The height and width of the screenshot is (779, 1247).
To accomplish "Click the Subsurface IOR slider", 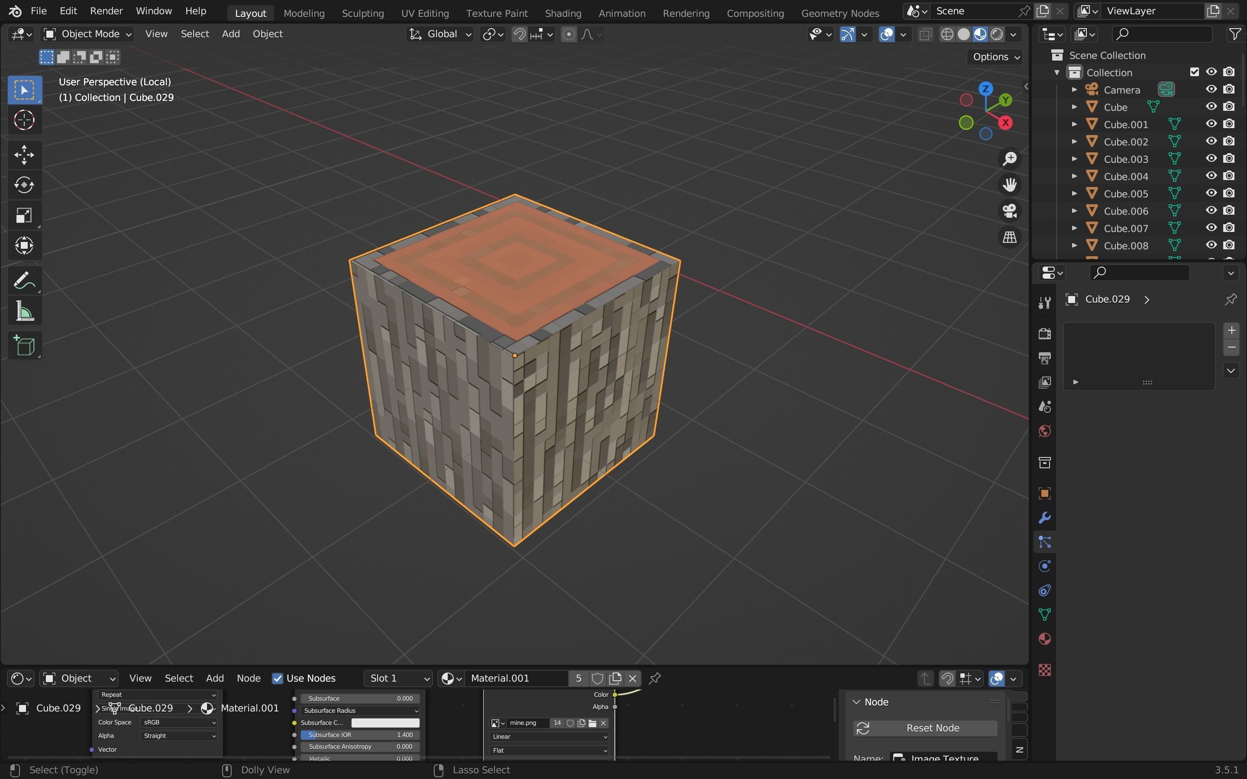I will click(360, 735).
